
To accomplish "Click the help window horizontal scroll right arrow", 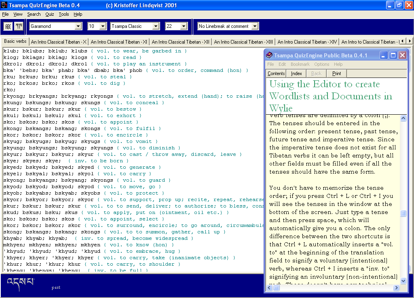I will [x=396, y=288].
